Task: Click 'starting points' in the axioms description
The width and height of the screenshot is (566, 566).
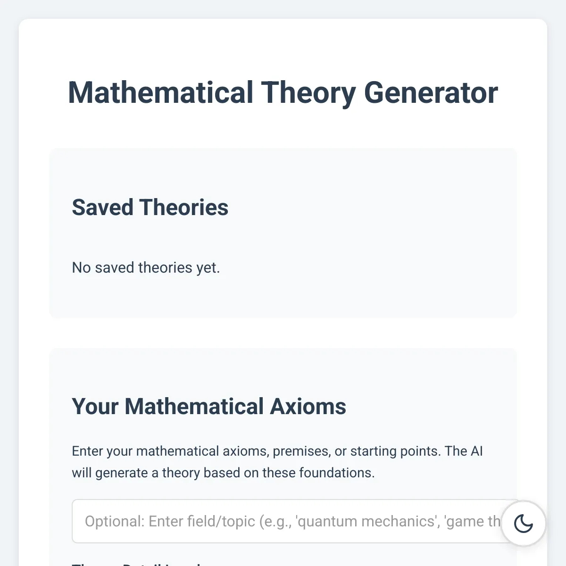Action: (395, 451)
